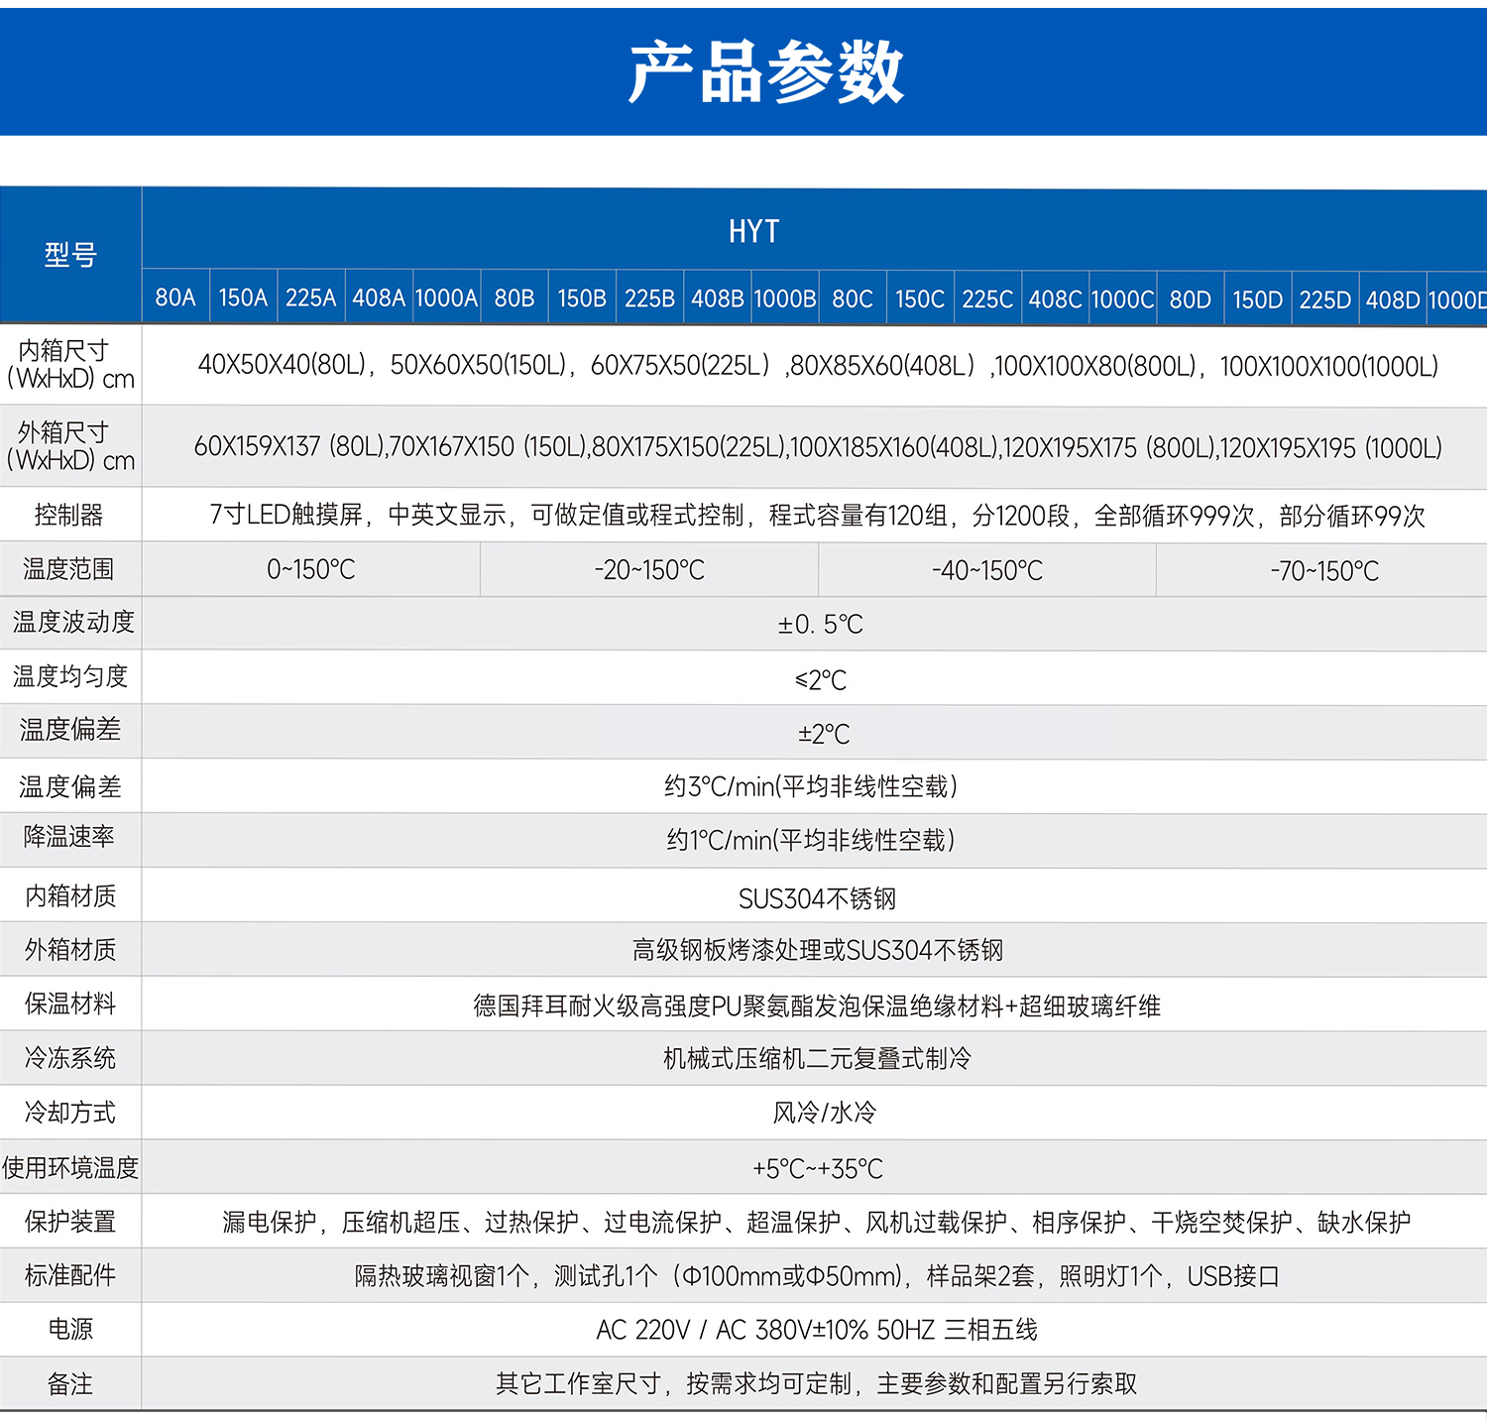1487x1420 pixels.
Task: Select the AC 220V / AC 380V power value
Action: point(817,1330)
